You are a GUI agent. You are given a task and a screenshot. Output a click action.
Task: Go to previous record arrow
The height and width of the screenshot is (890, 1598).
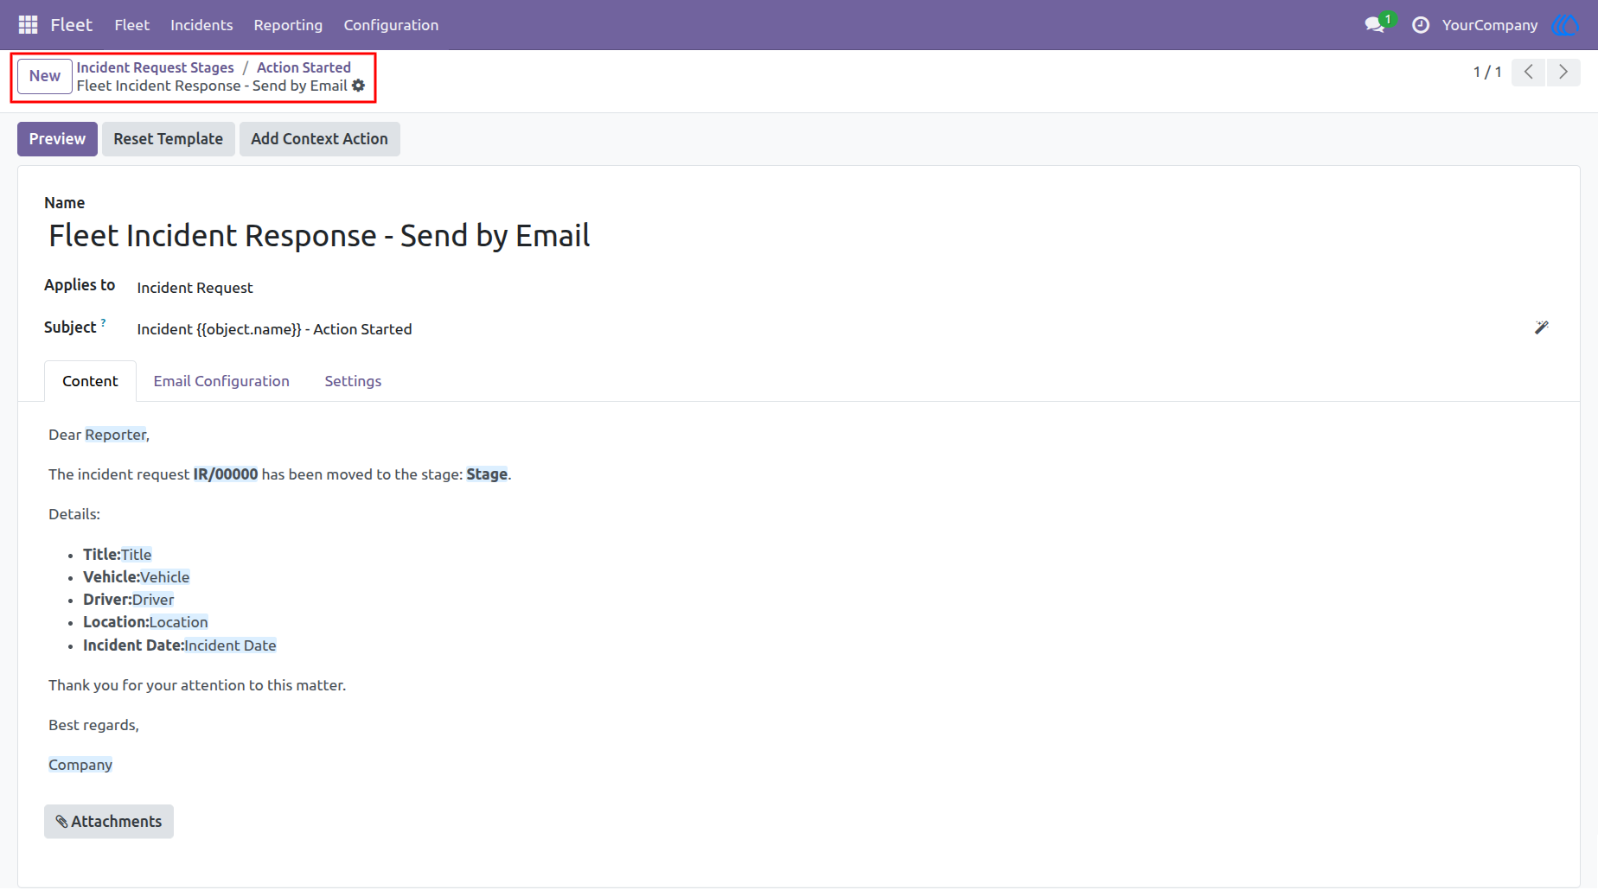coord(1529,72)
